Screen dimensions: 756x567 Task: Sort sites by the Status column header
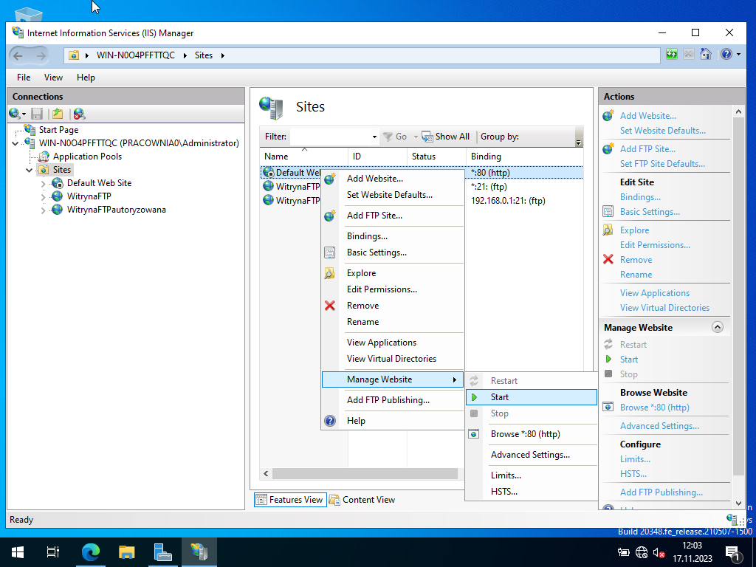(436, 157)
